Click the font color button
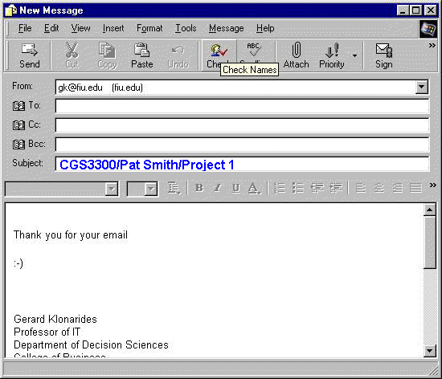This screenshot has height=379, width=442. coord(254,188)
